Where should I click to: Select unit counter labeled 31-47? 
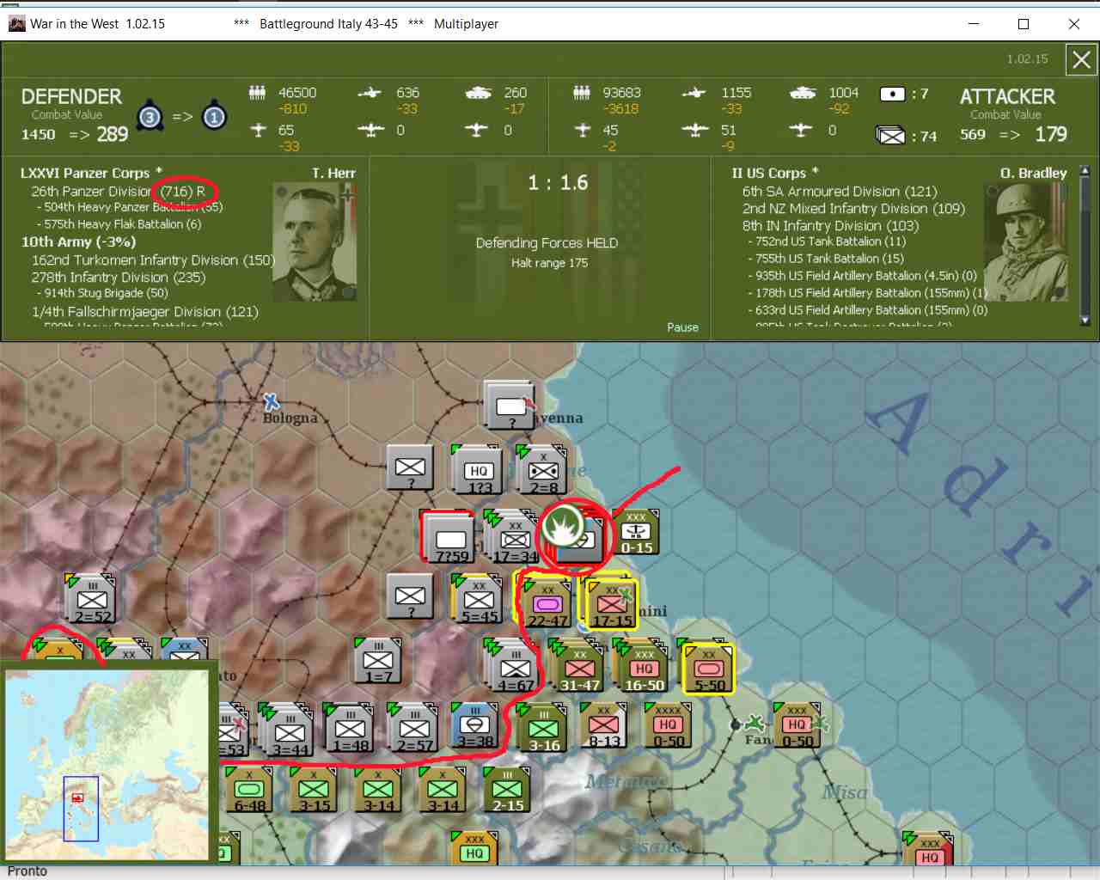tap(580, 669)
